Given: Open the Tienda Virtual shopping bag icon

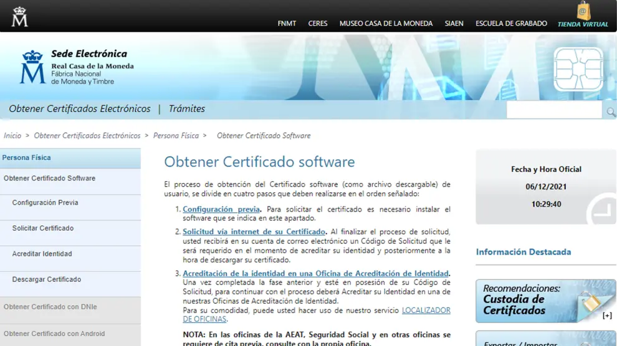Looking at the screenshot, I should point(583,11).
